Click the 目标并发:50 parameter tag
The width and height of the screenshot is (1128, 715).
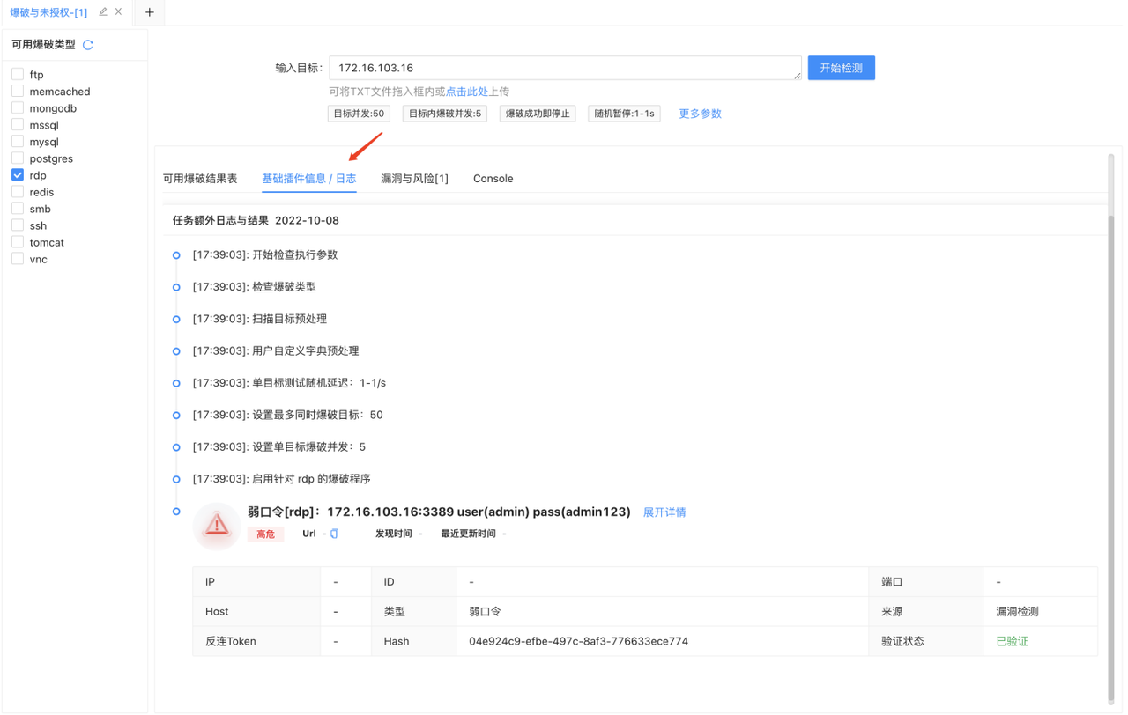(359, 114)
